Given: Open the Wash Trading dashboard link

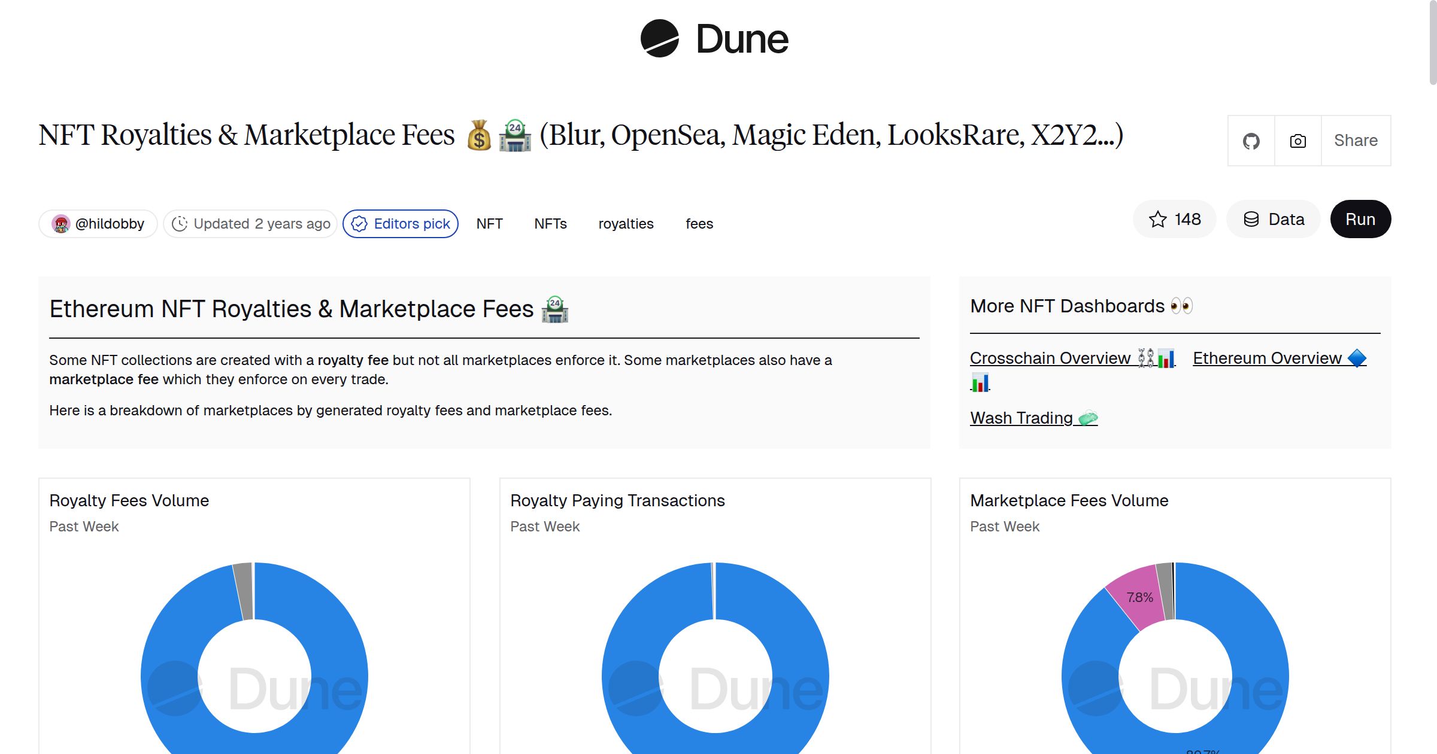Looking at the screenshot, I should (1021, 418).
